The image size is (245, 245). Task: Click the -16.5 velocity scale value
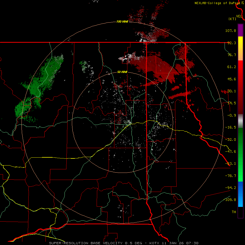tap(231, 127)
